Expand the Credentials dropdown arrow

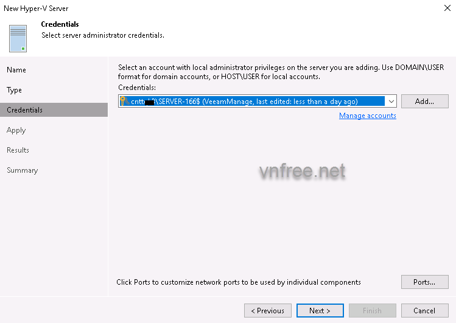click(x=391, y=102)
